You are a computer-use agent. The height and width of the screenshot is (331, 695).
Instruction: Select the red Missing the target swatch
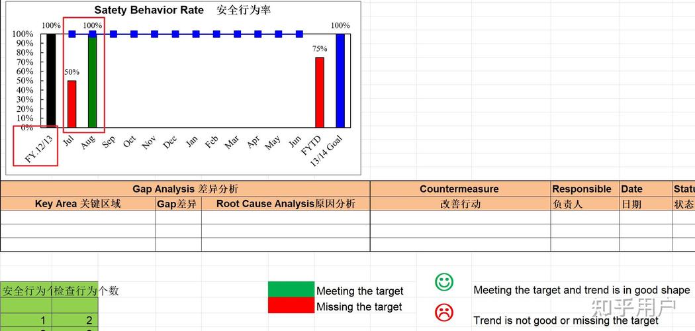(291, 305)
